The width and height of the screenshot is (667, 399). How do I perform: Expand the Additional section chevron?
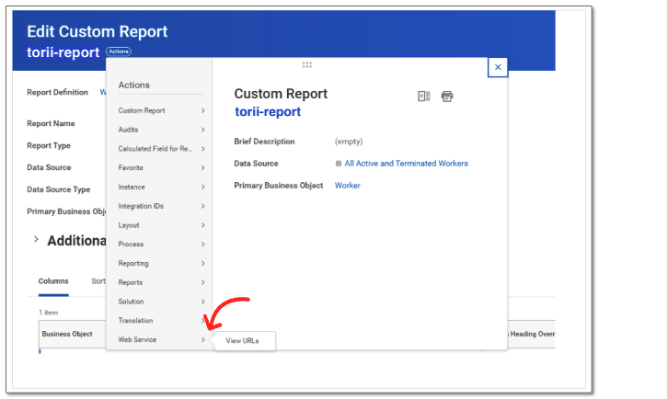click(36, 239)
